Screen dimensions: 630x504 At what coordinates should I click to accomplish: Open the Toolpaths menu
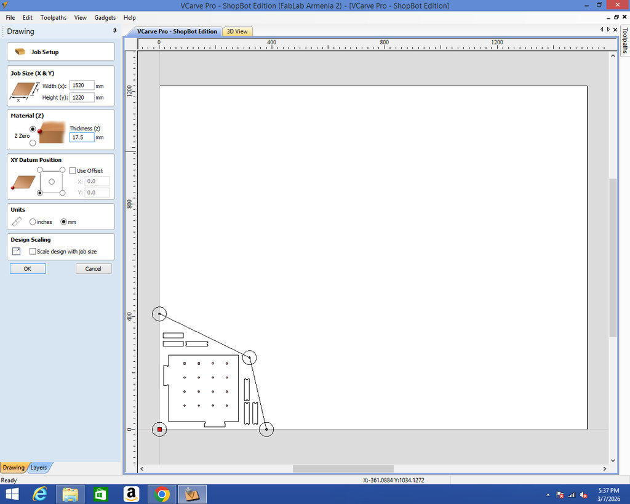[x=54, y=18]
